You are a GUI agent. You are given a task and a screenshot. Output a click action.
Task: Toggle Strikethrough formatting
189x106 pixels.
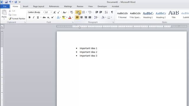[44, 17]
